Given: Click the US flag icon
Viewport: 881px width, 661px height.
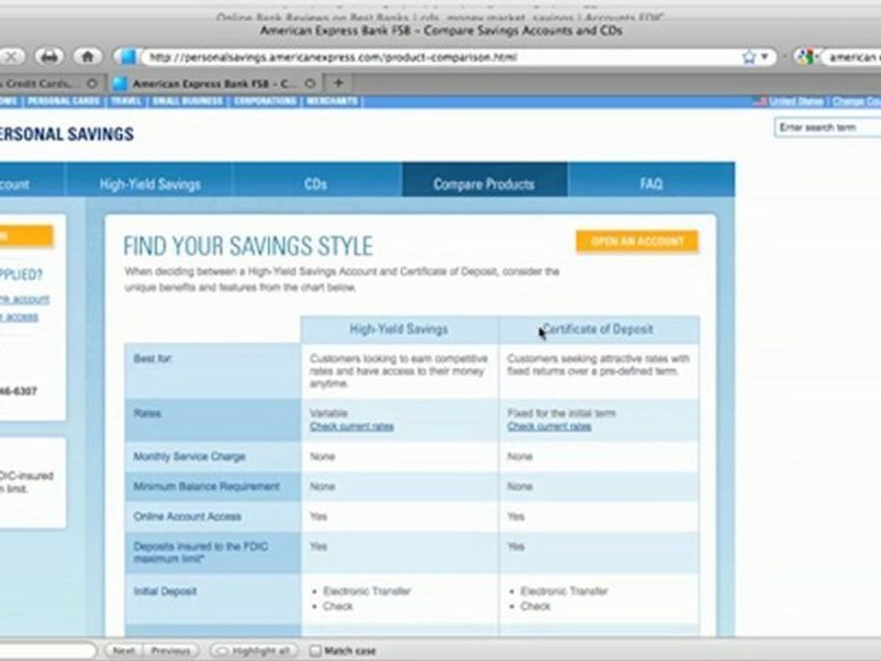Looking at the screenshot, I should pos(760,102).
